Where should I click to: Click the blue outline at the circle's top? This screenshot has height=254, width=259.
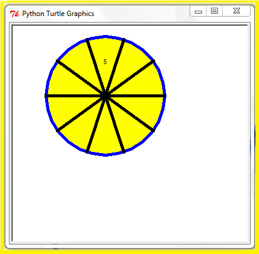click(106, 36)
